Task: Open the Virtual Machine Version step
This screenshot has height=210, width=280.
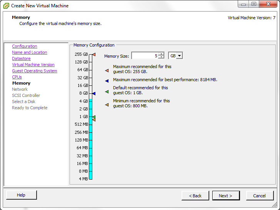Action: click(x=33, y=65)
